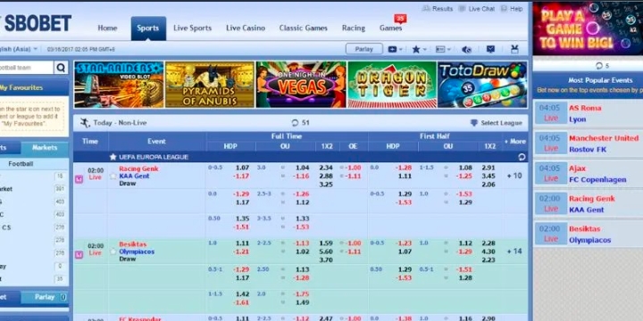Open the Live Chat link
Viewport: 643px width, 321px height.
481,9
